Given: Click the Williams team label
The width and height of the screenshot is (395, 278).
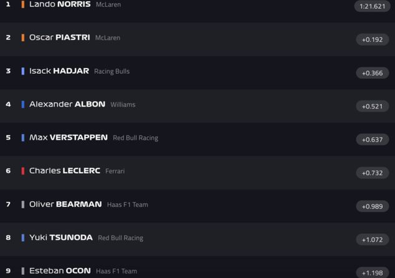Looking at the screenshot, I should tap(123, 105).
